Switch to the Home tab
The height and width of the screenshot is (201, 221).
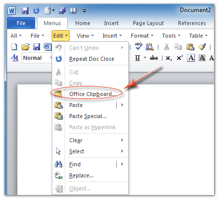83,23
